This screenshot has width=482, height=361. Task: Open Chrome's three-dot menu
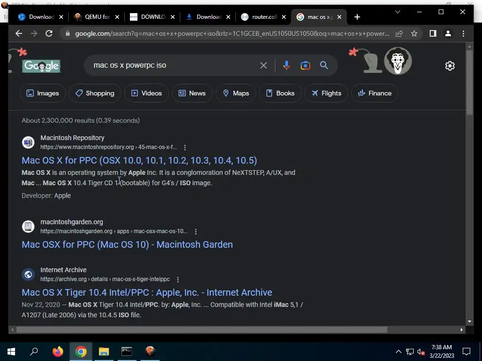pos(463,33)
